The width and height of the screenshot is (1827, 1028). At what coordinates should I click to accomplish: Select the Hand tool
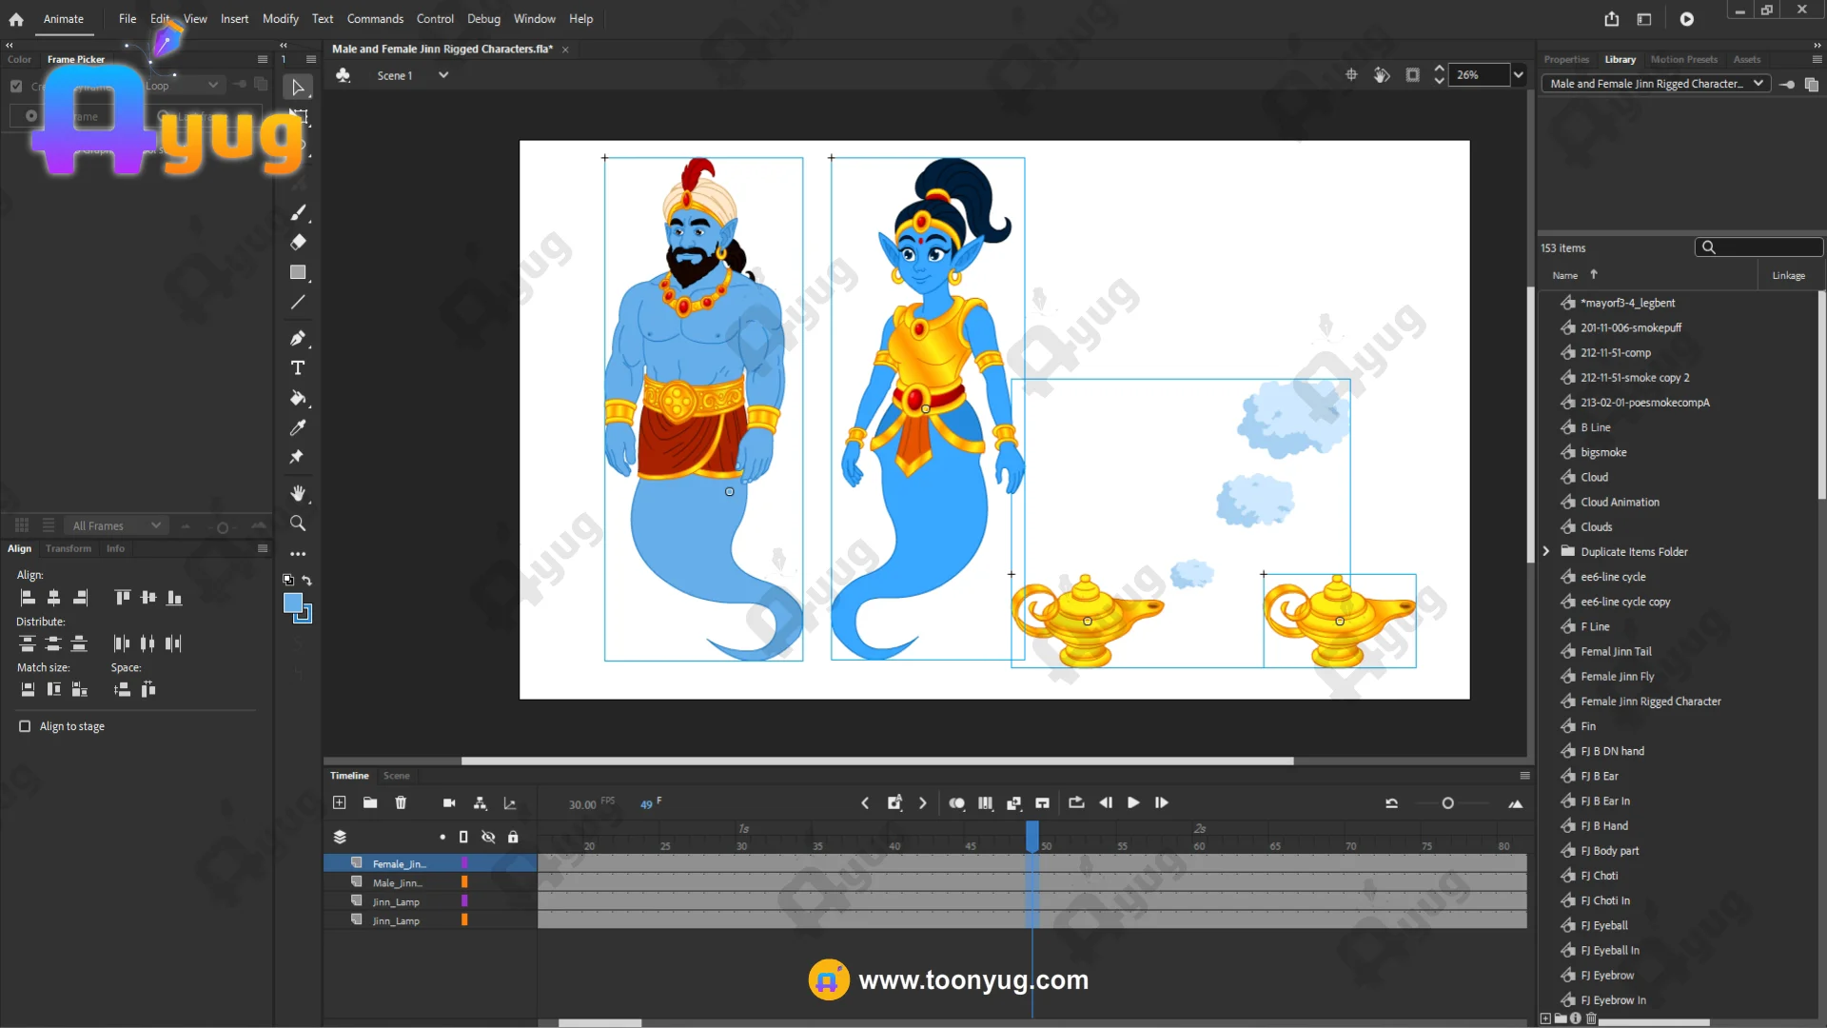[298, 493]
